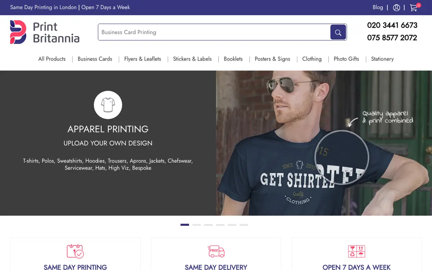Click the apparel types list text
Screen dimensions: 432x270
pyautogui.click(x=108, y=165)
